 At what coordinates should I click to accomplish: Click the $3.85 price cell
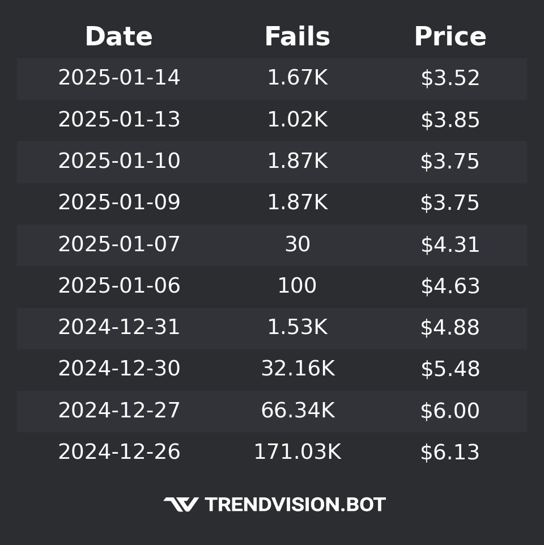[x=450, y=120]
